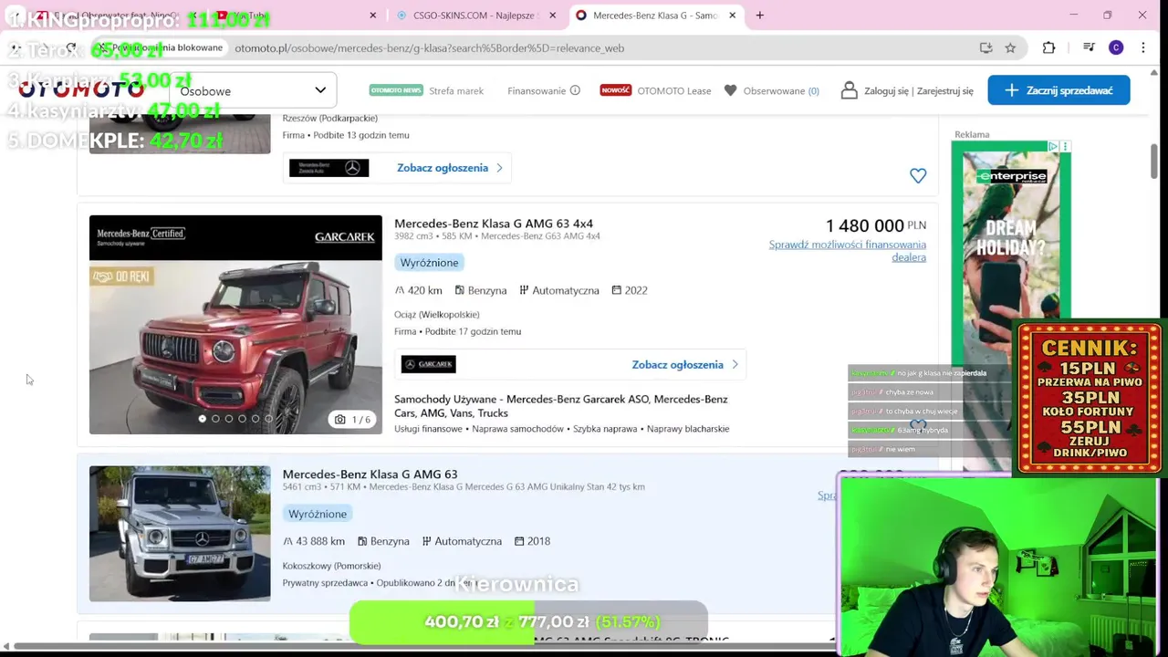This screenshot has height=657, width=1168.
Task: Click the page vertical scrollbar
Action: point(1154,162)
